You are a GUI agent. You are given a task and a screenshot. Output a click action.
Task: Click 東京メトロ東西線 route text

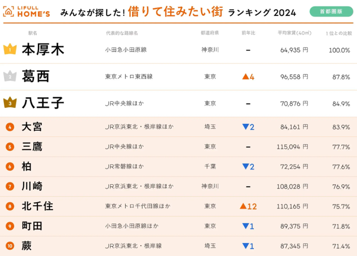tap(129, 76)
